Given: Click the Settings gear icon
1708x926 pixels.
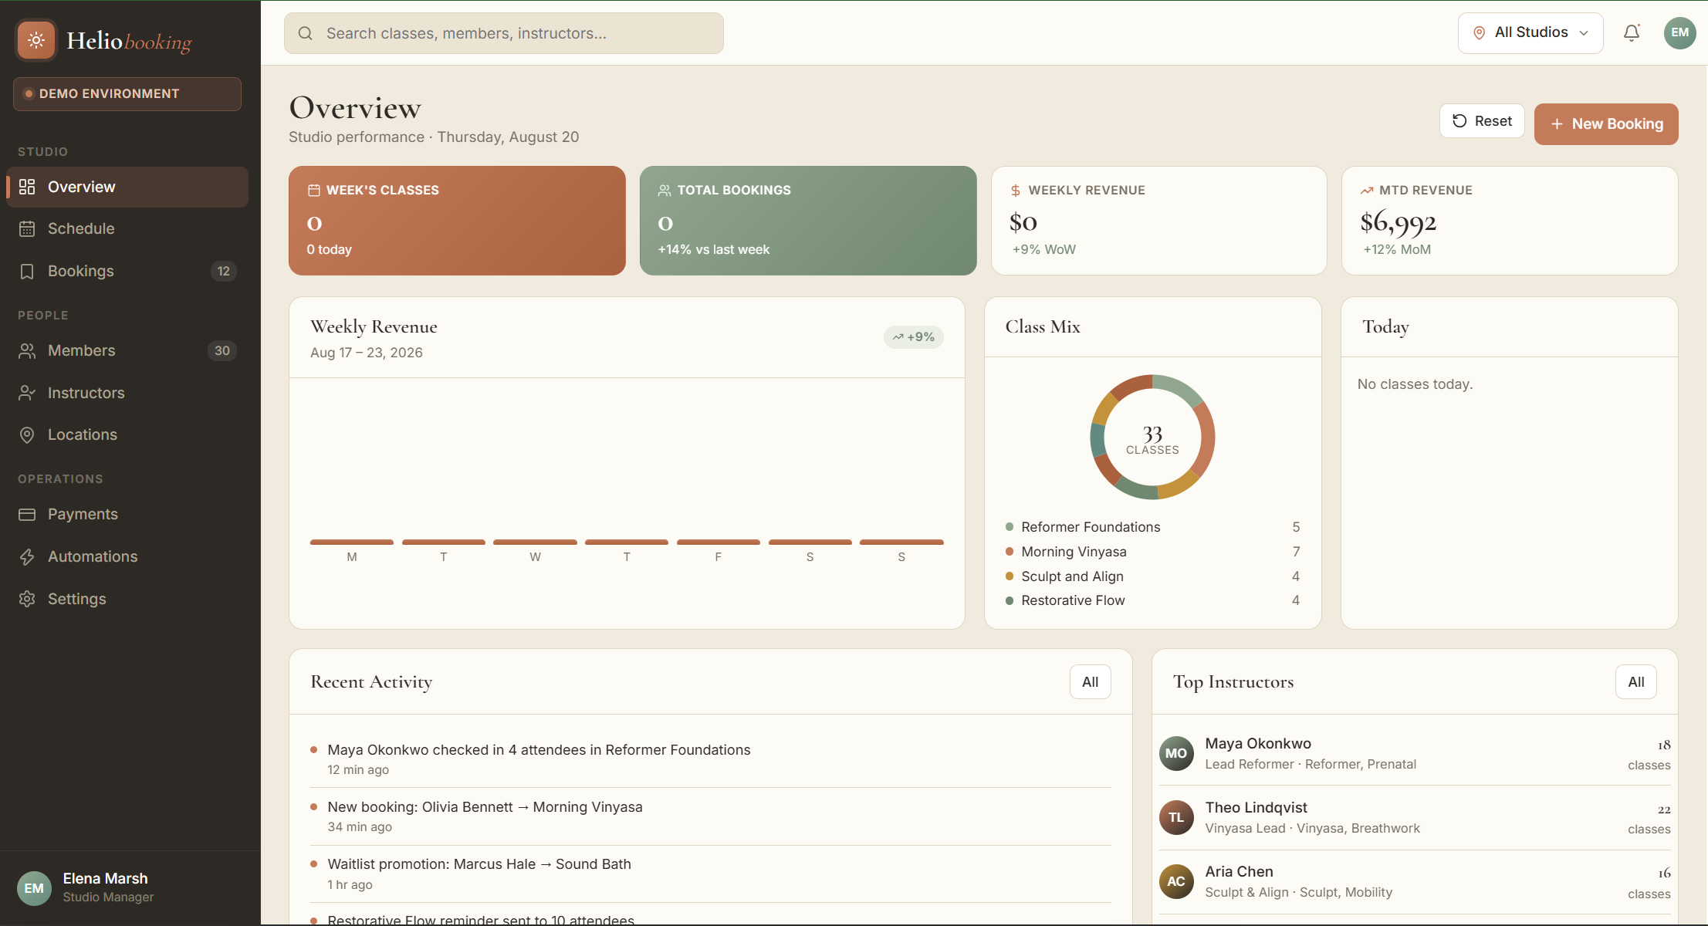Looking at the screenshot, I should [x=27, y=599].
